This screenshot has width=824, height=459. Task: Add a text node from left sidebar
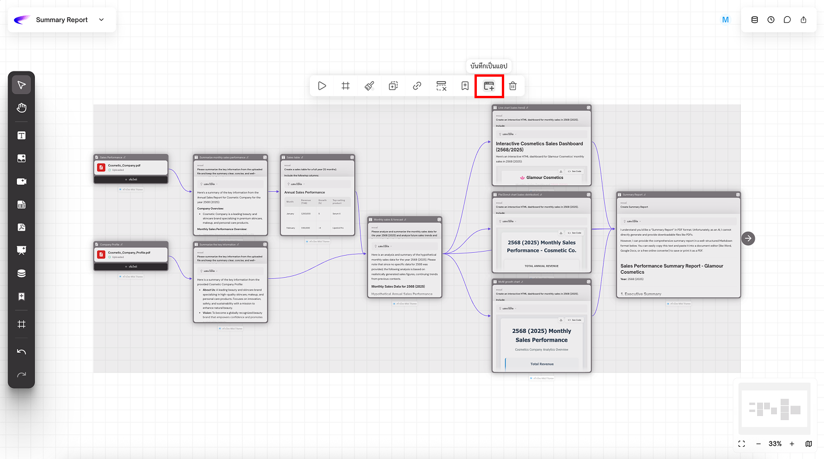point(22,135)
